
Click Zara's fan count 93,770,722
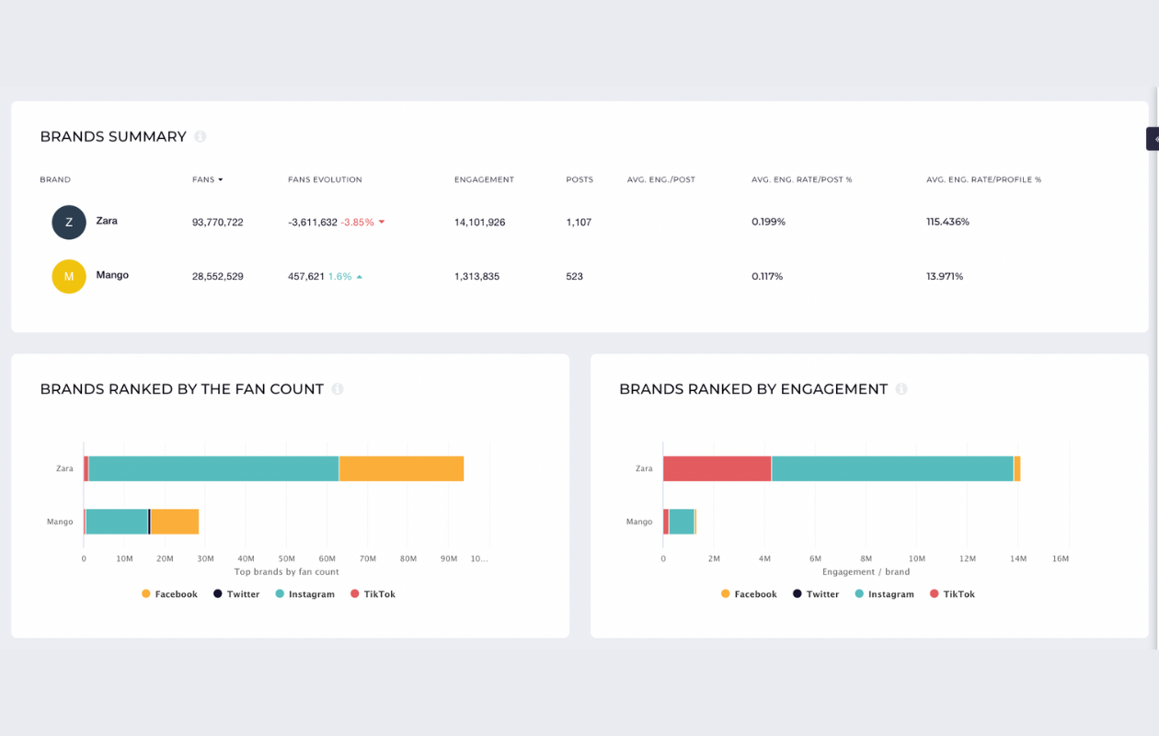click(x=218, y=223)
